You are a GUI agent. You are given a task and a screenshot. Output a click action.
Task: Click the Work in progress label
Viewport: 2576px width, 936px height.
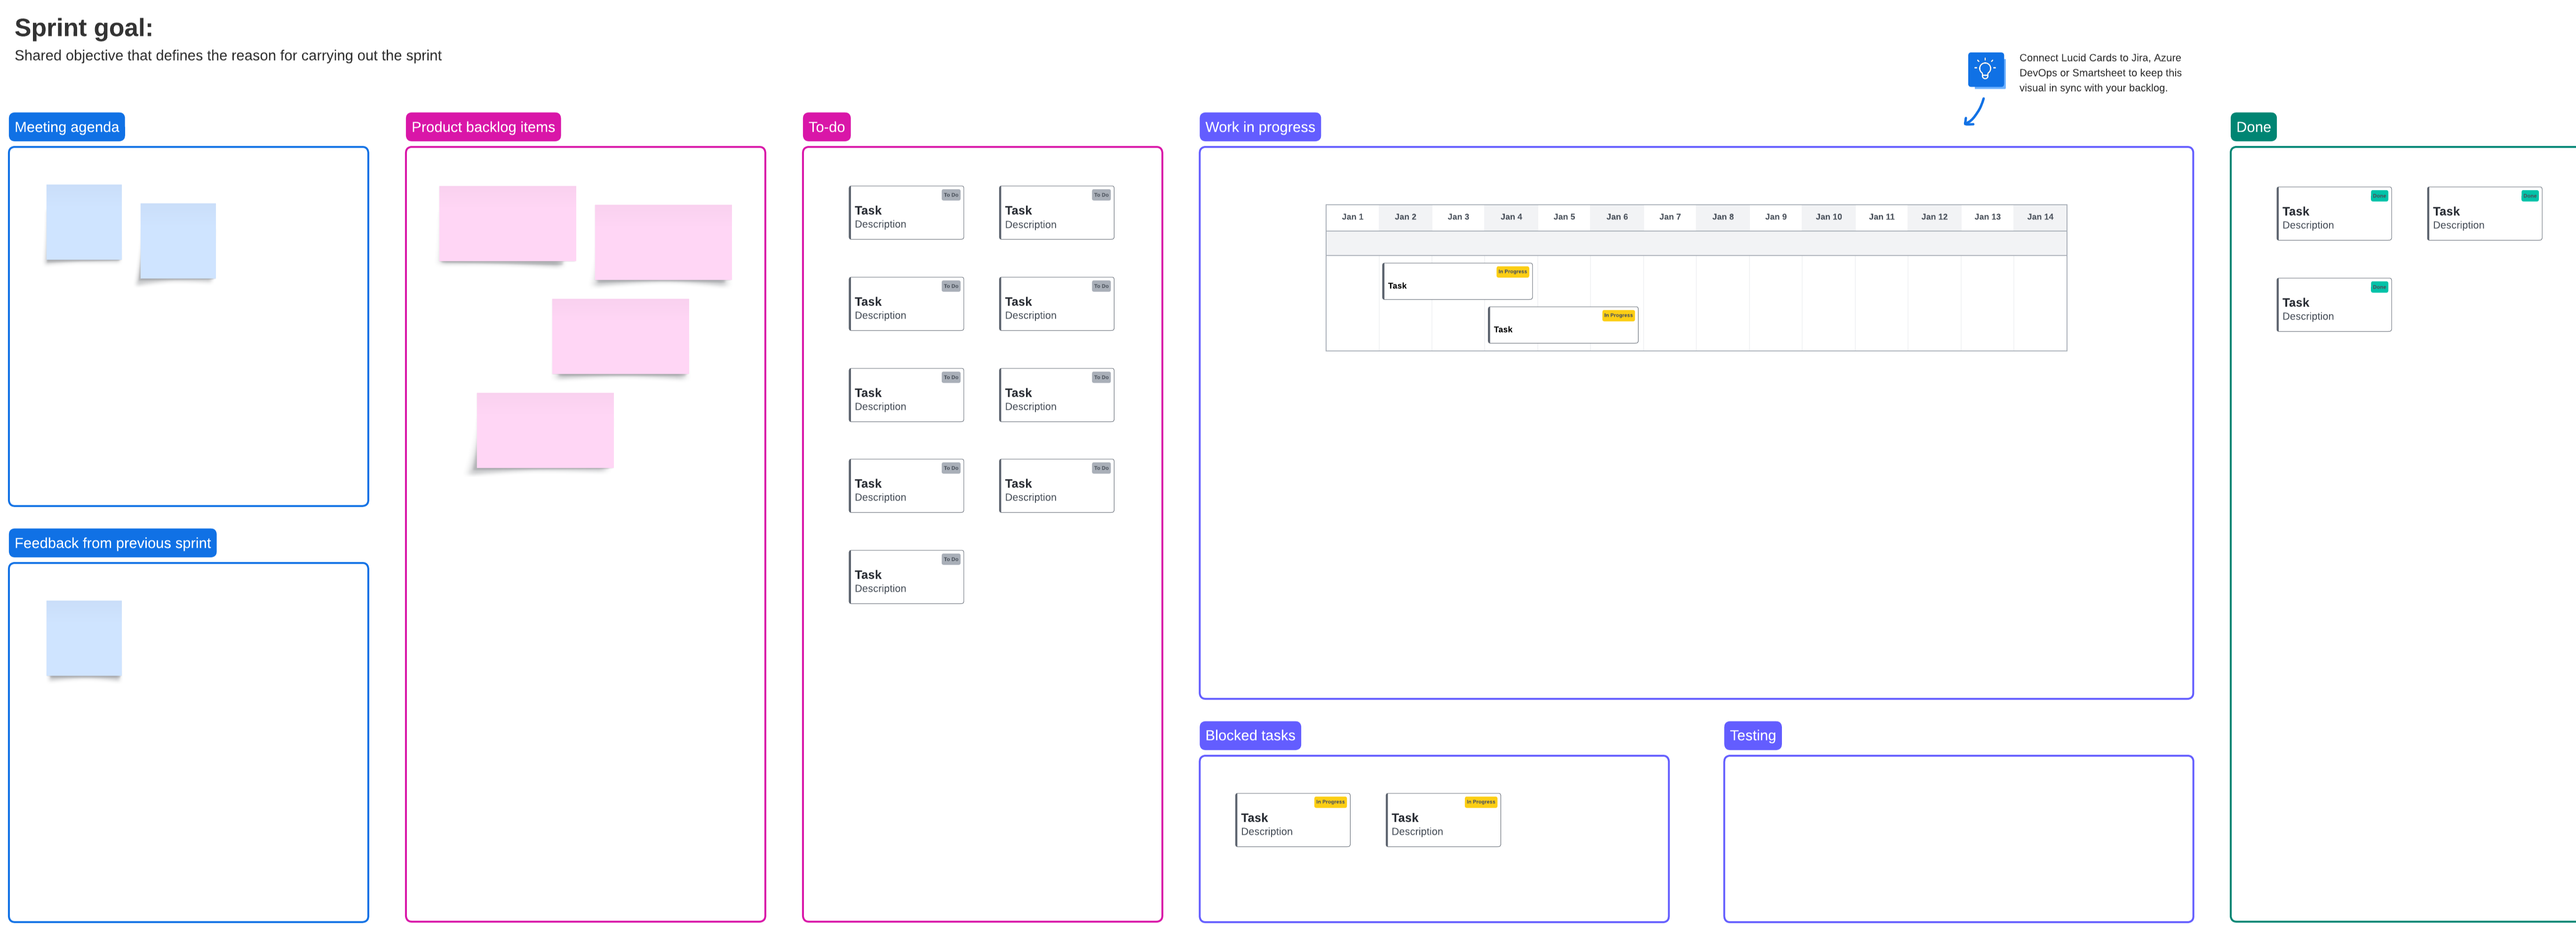pos(1259,127)
